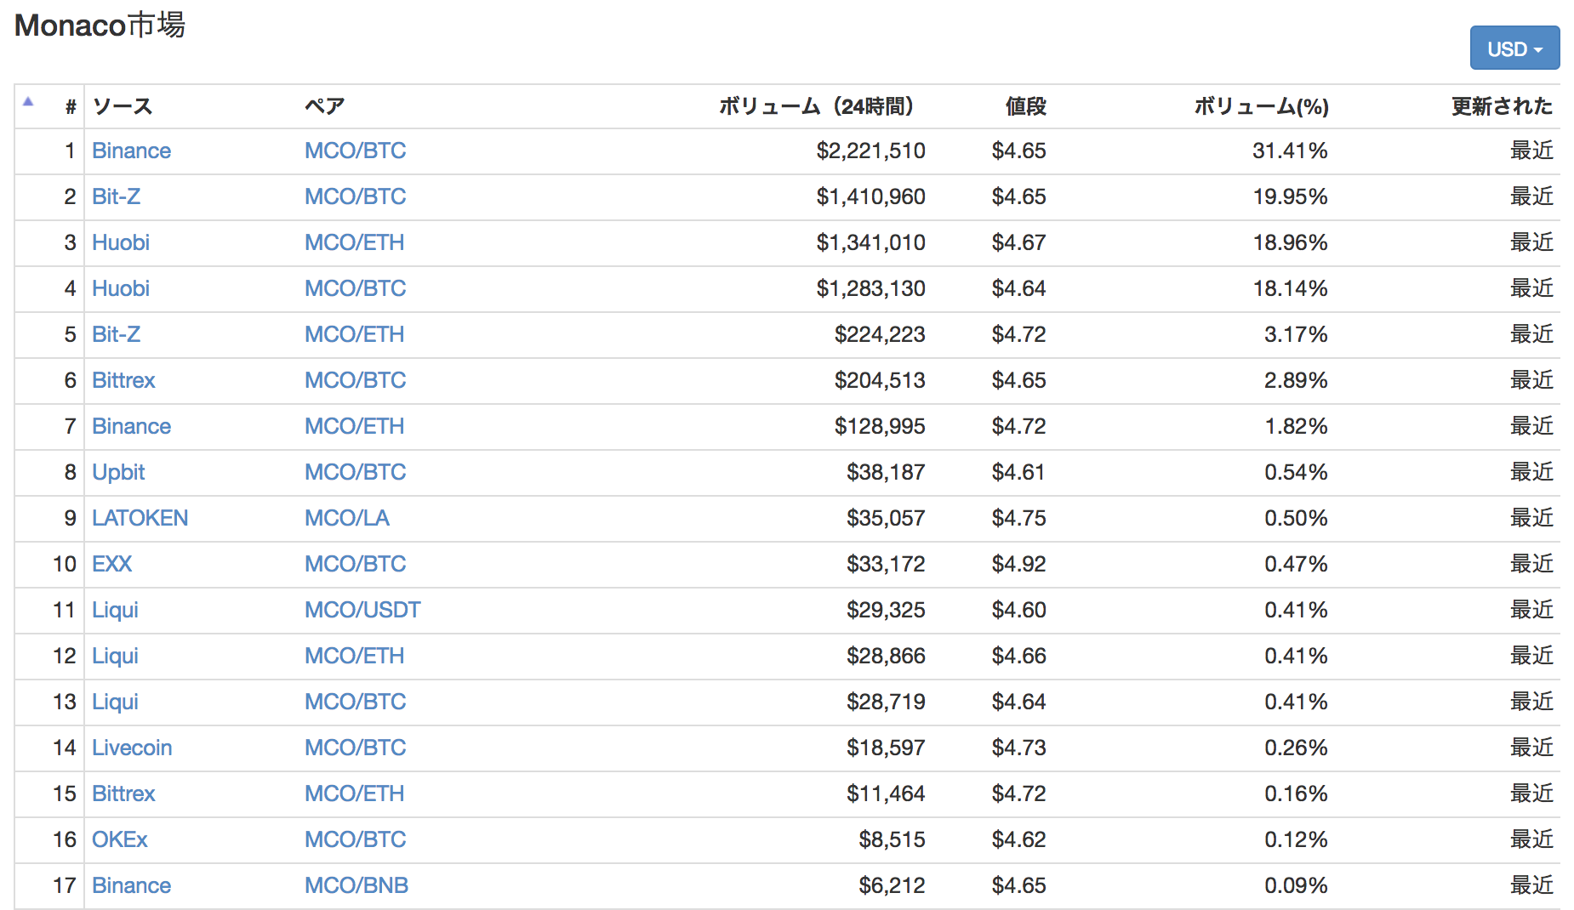The height and width of the screenshot is (910, 1574).
Task: Open Liqui link in row 11
Action: [x=115, y=610]
